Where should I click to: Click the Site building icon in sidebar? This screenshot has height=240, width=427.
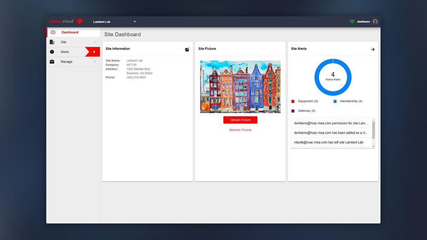(52, 42)
